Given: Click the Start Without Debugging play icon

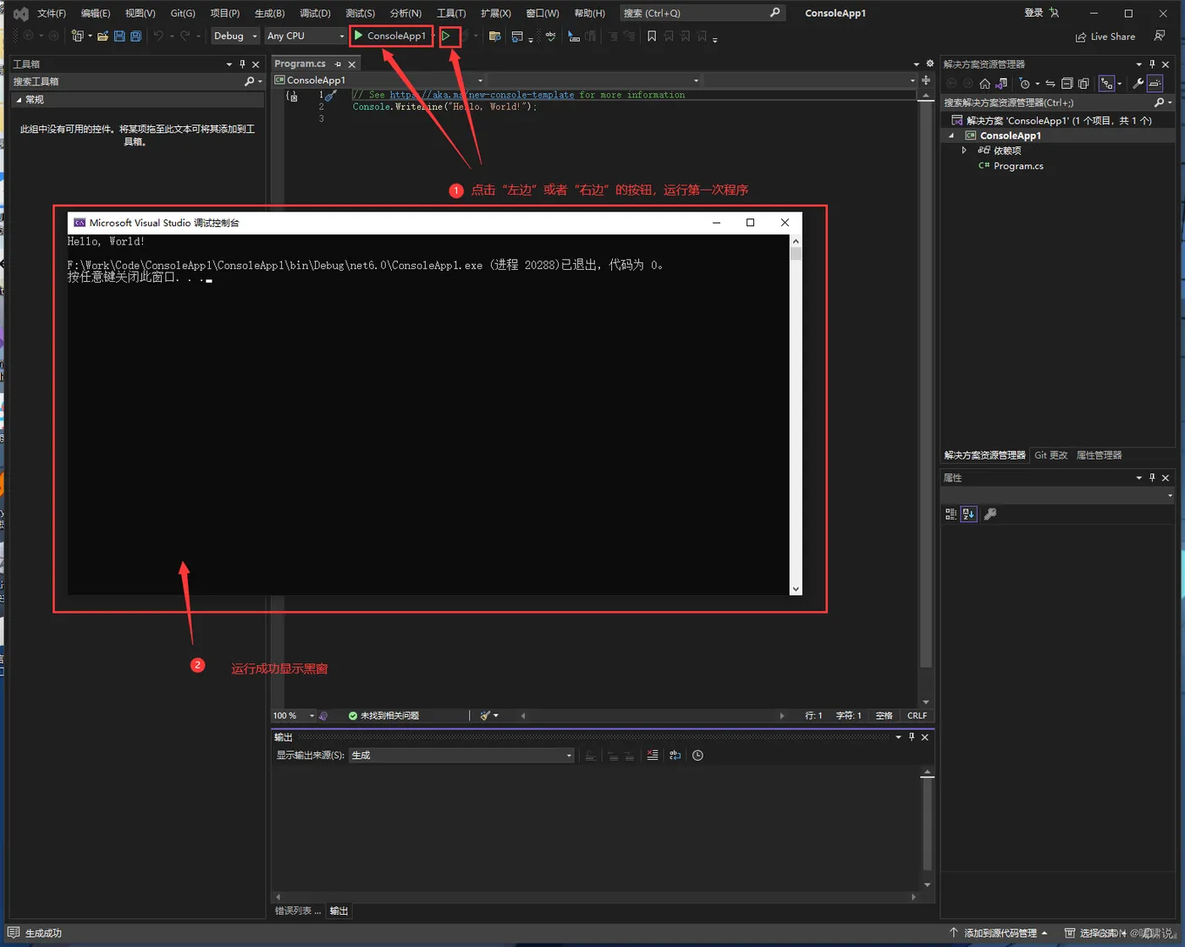Looking at the screenshot, I should 446,36.
